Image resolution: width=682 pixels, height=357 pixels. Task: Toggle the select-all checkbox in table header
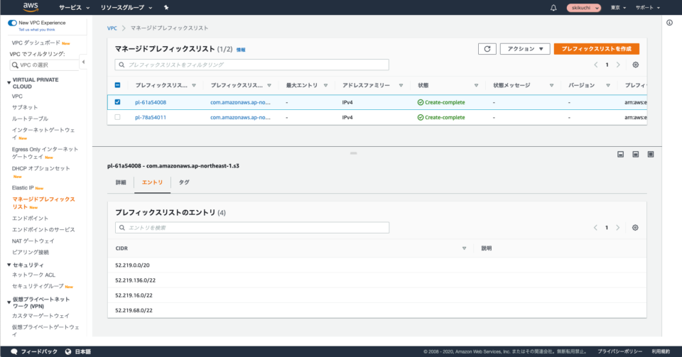coord(117,85)
